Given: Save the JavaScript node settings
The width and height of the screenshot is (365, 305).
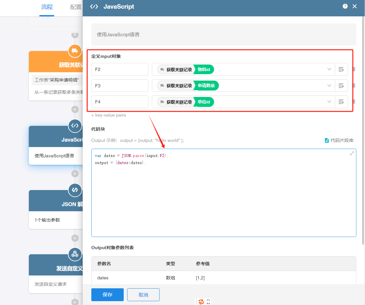Looking at the screenshot, I should point(107,295).
